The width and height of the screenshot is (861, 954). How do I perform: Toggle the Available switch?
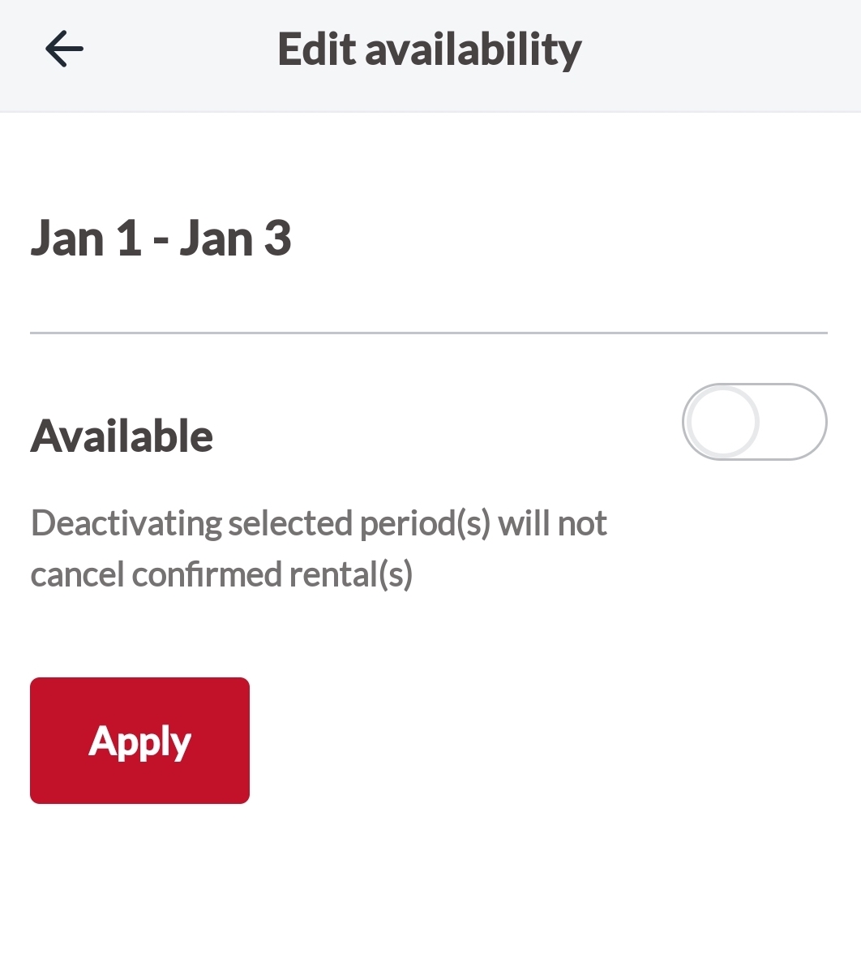754,422
